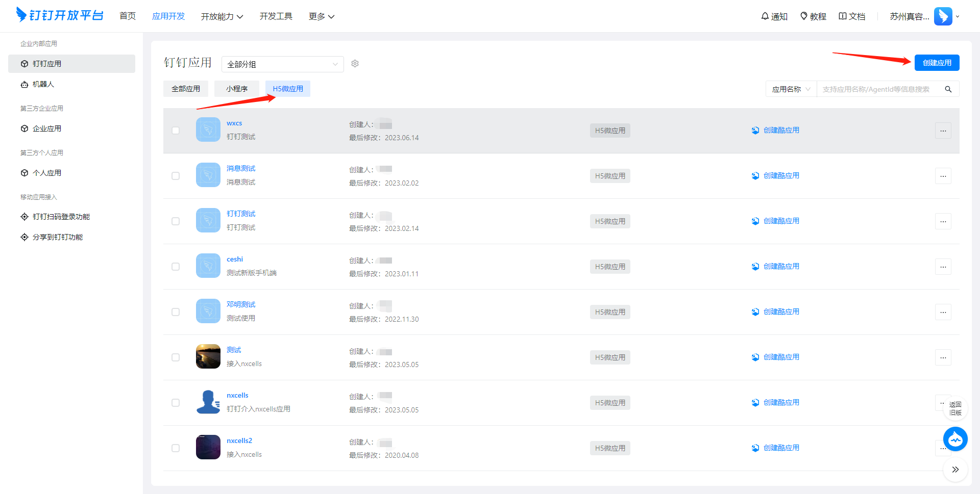Select the checkbox for the ceshi row
Screen dimensions: 980x494
(176, 267)
